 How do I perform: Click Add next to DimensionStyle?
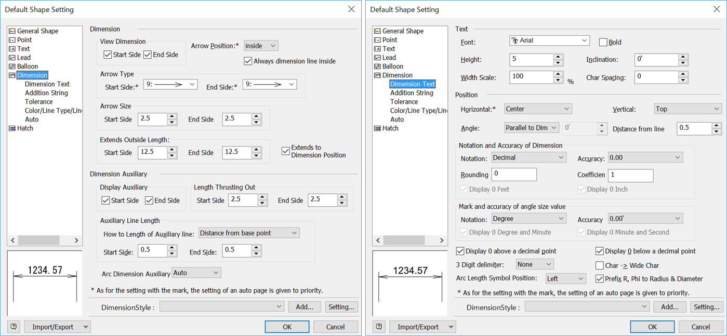[x=304, y=306]
